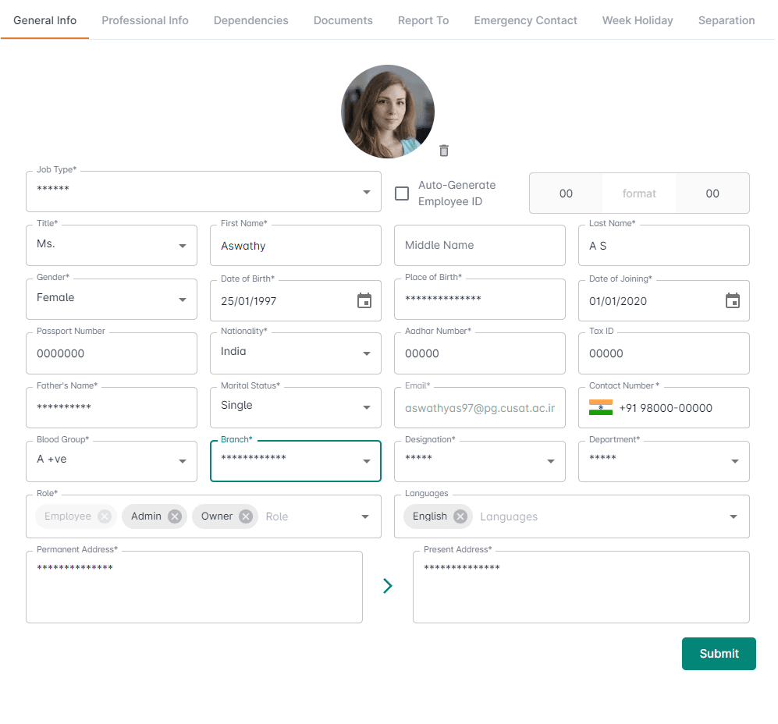Switch to the Professional Info tab
Screen dimensions: 778x724
tap(145, 20)
